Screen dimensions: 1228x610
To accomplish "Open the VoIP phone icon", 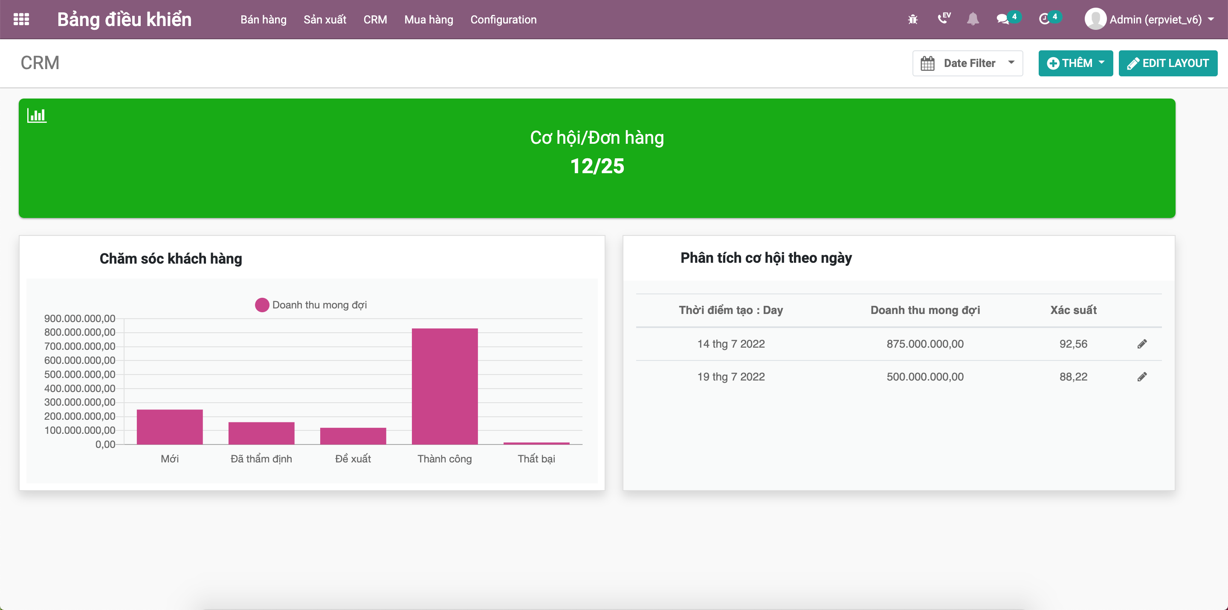I will (943, 19).
